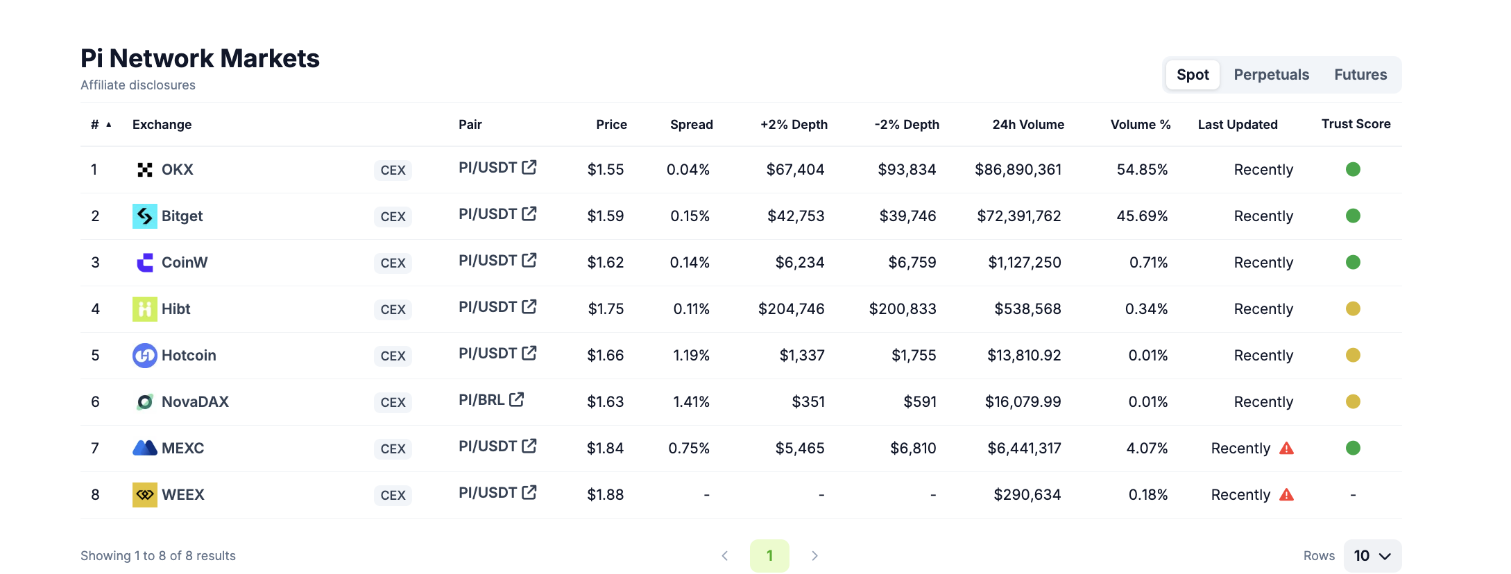The image size is (1511, 574).
Task: Click the WEEX exchange logo
Action: [145, 495]
